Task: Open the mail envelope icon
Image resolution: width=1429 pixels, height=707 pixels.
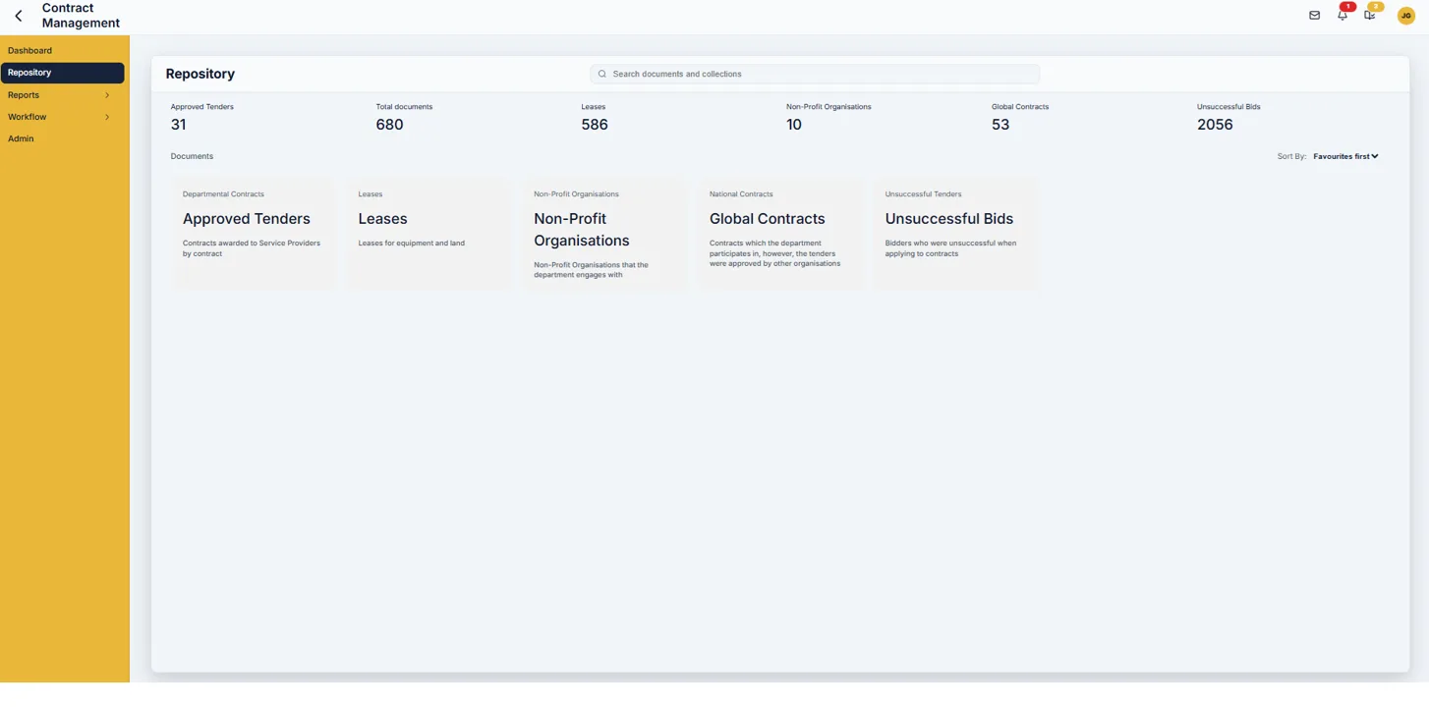Action: (1314, 16)
